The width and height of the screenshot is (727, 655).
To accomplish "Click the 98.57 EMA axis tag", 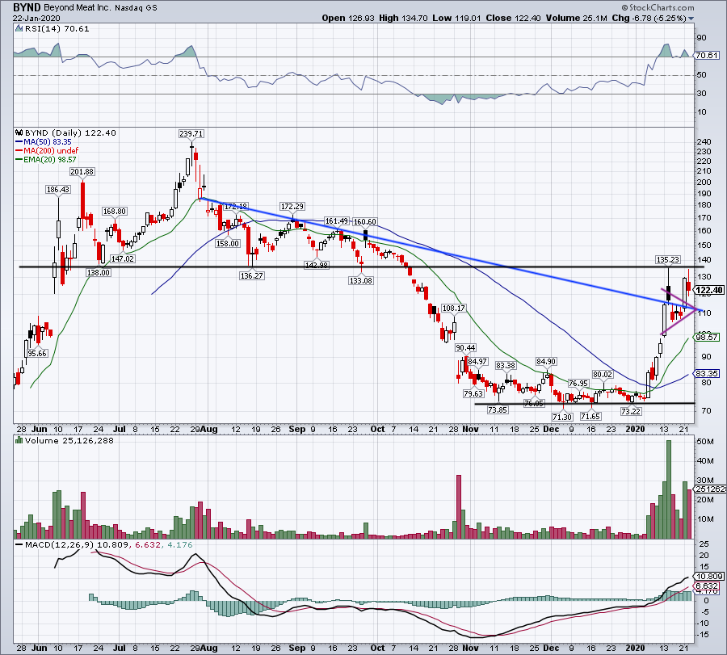I will pos(707,337).
